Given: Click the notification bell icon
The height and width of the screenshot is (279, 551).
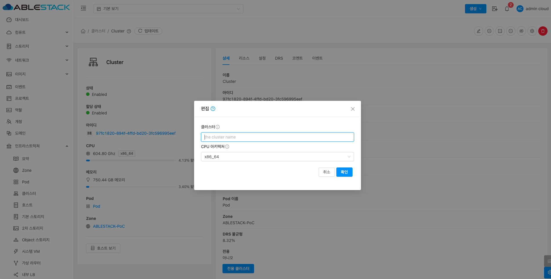Looking at the screenshot, I should tap(507, 9).
